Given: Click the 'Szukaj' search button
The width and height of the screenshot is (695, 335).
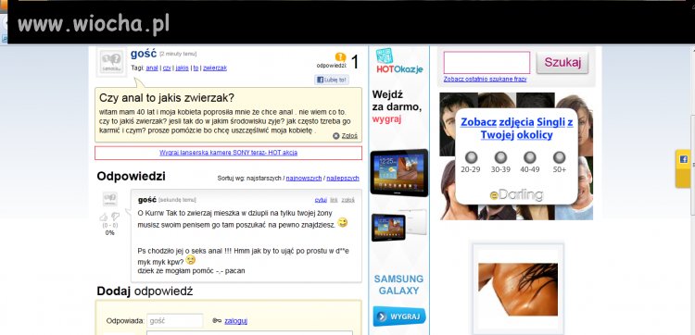Looking at the screenshot, I should pyautogui.click(x=562, y=63).
